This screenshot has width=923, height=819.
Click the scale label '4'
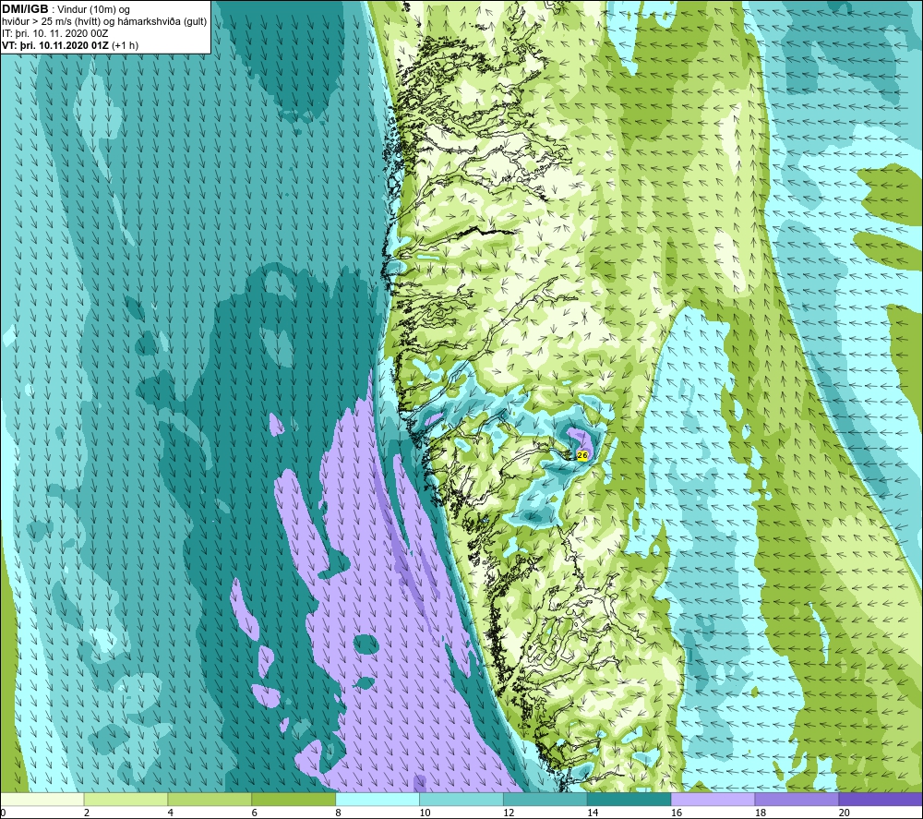pos(170,813)
